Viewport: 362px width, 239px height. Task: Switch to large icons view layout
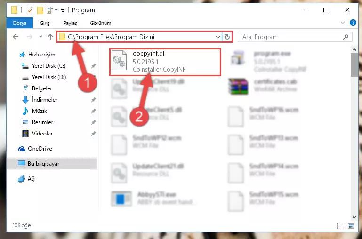(351, 226)
